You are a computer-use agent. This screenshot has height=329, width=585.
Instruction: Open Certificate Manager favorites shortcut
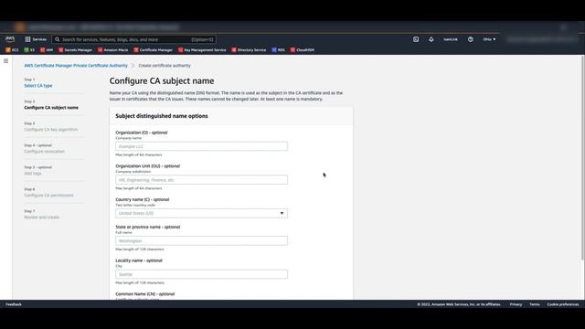[153, 49]
